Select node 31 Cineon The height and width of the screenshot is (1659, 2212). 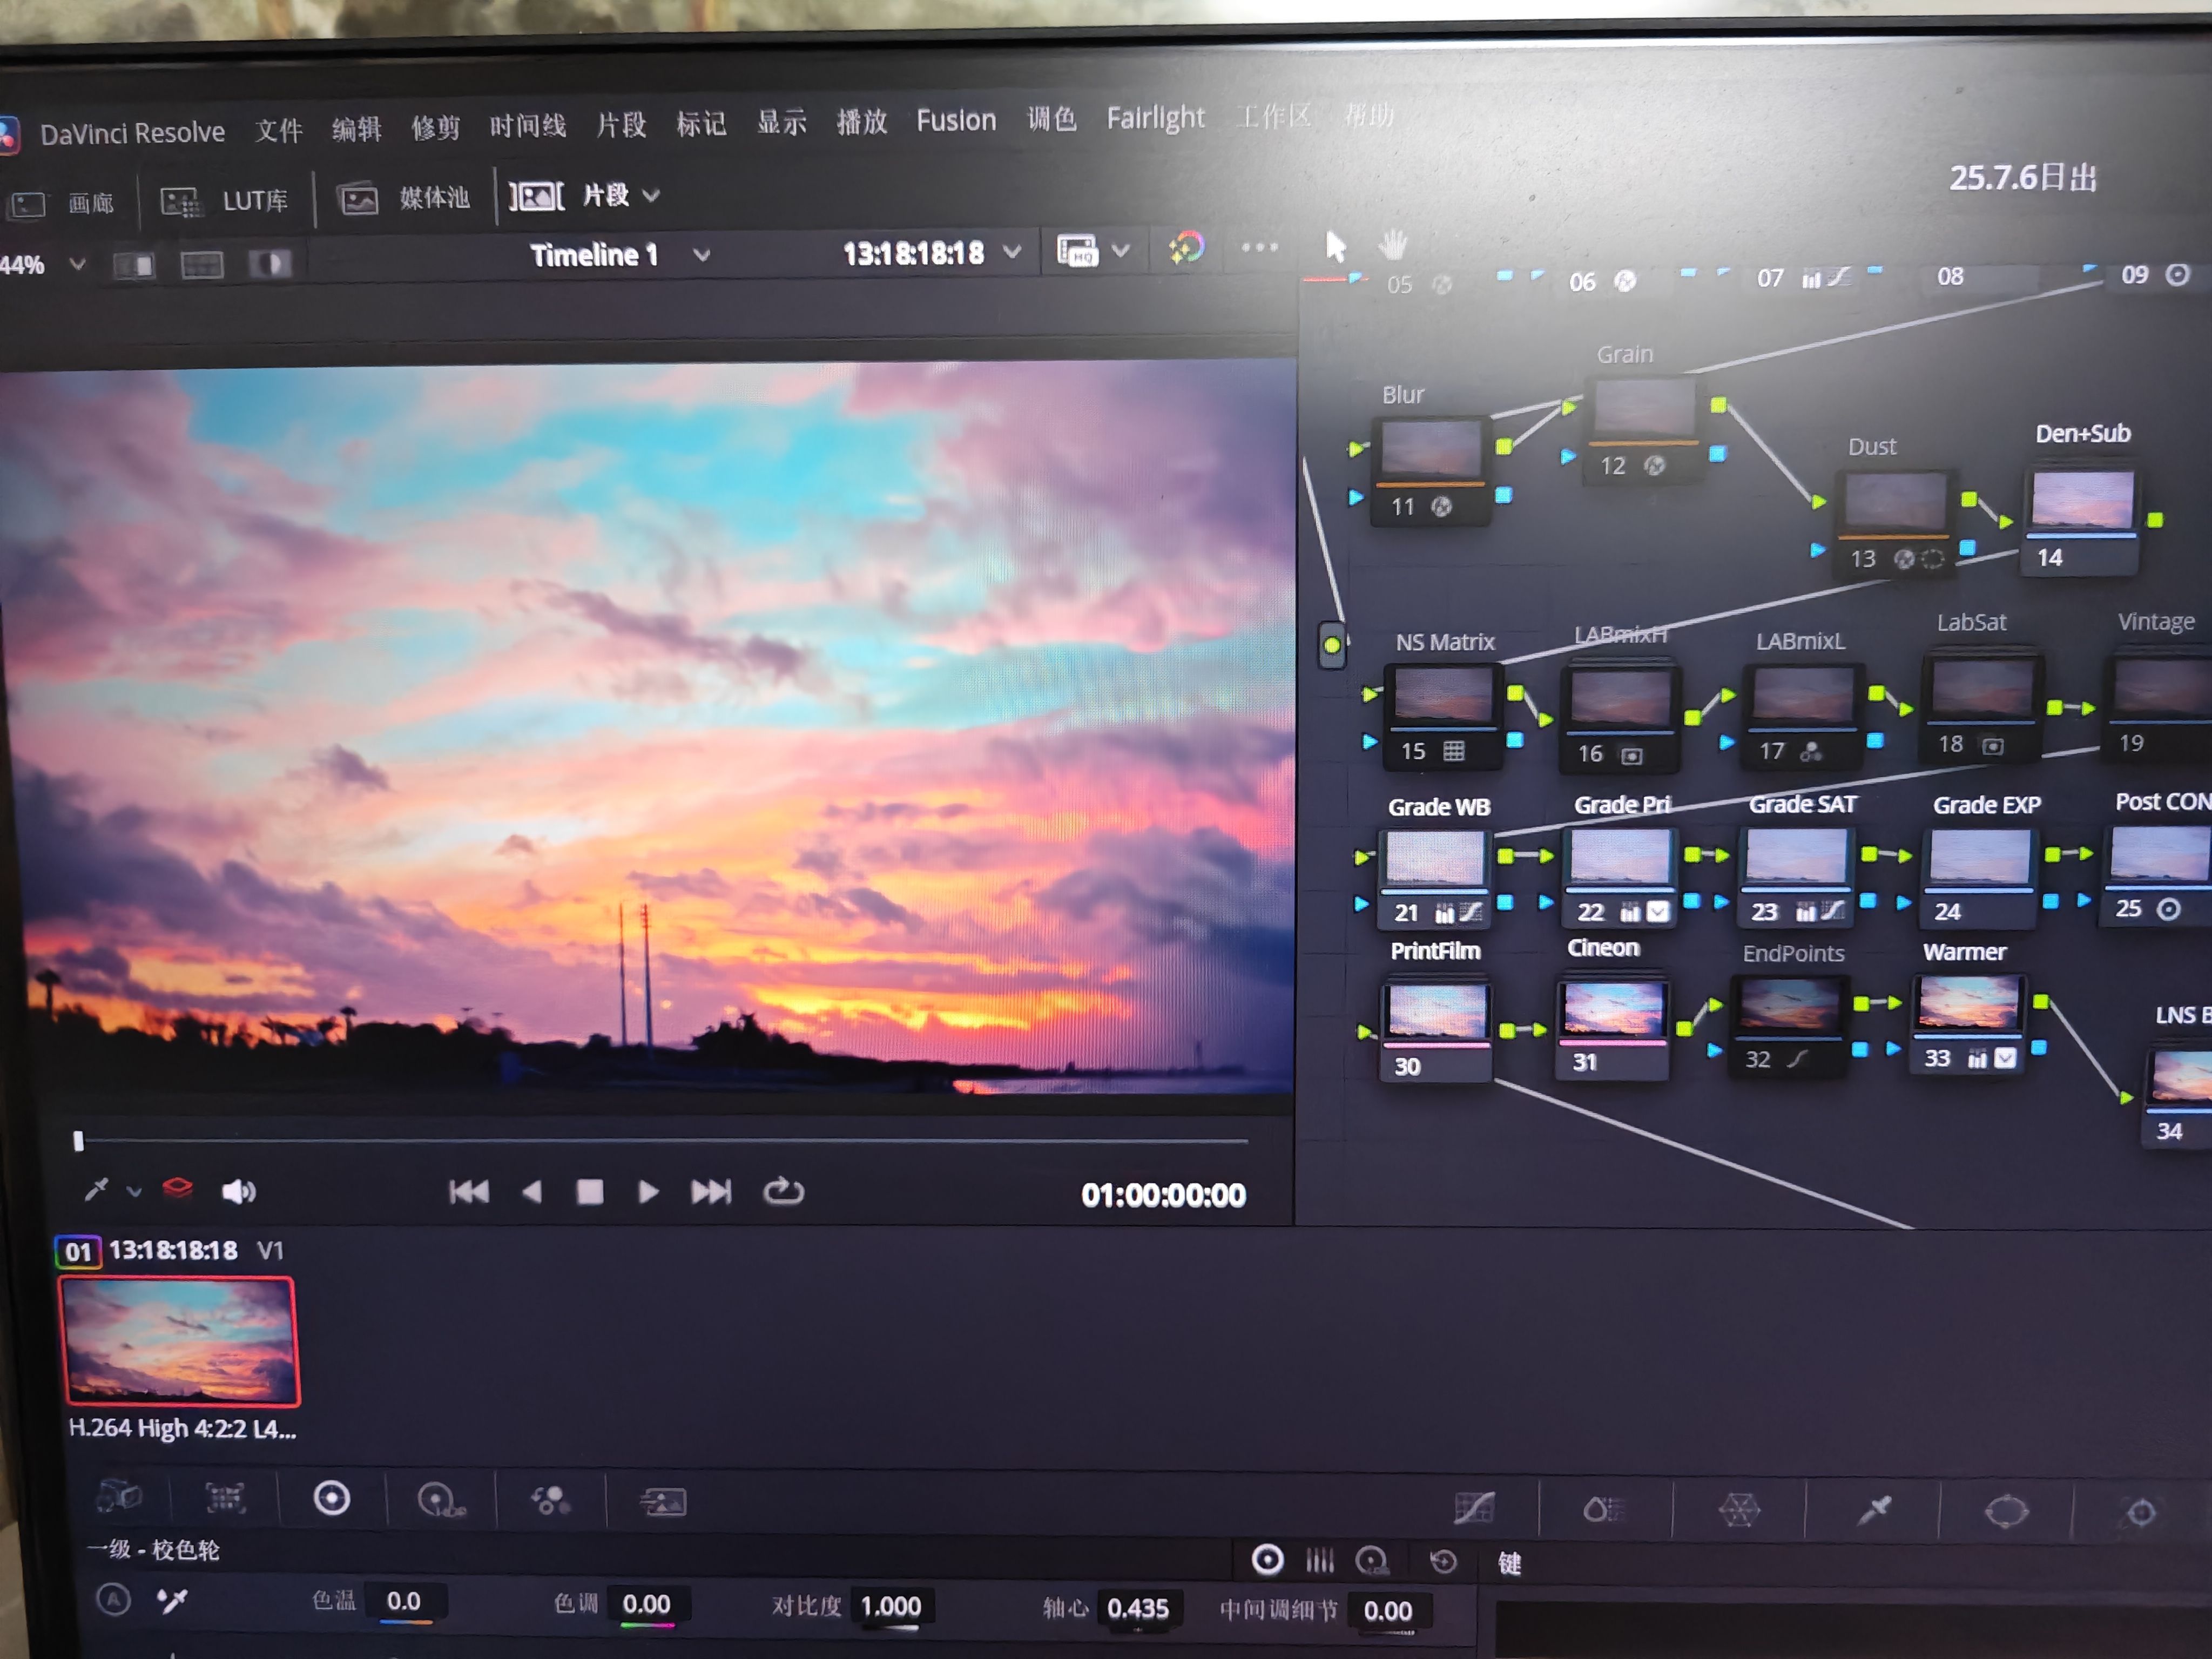[1612, 1028]
